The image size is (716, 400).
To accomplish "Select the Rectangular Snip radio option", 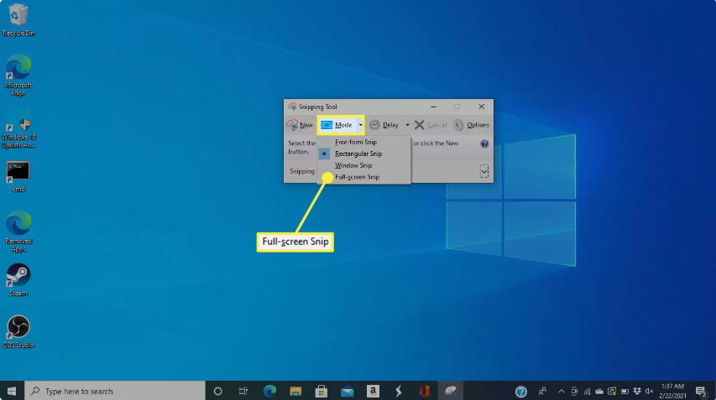I will click(x=358, y=153).
